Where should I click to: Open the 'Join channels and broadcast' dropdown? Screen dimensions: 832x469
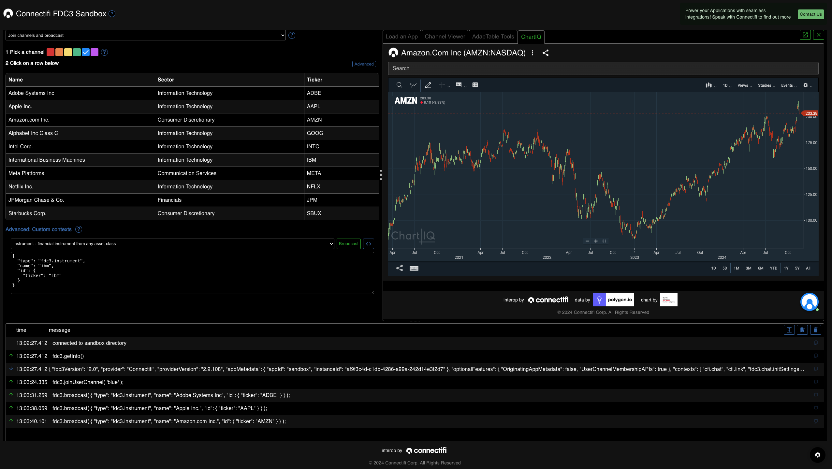click(145, 35)
